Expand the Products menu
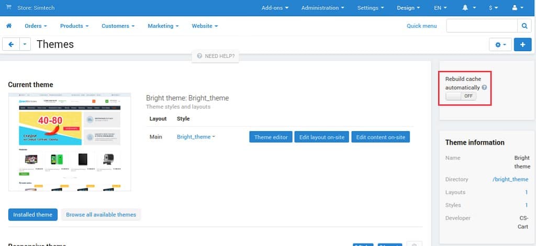Screen dimensions: 536x246 (x=74, y=26)
